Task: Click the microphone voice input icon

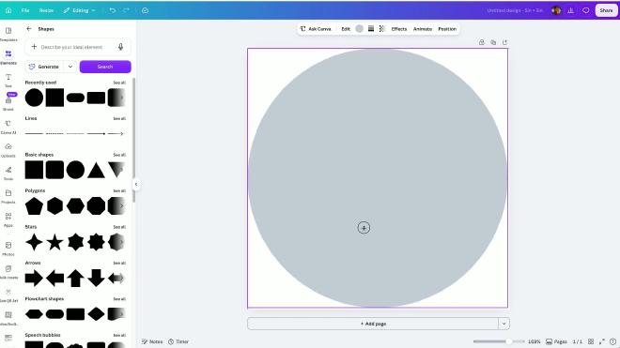Action: 120,47
